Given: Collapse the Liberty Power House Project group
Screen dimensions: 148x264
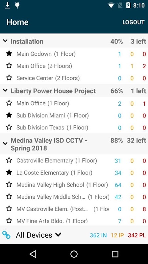Looking at the screenshot, I should [x=5, y=90].
